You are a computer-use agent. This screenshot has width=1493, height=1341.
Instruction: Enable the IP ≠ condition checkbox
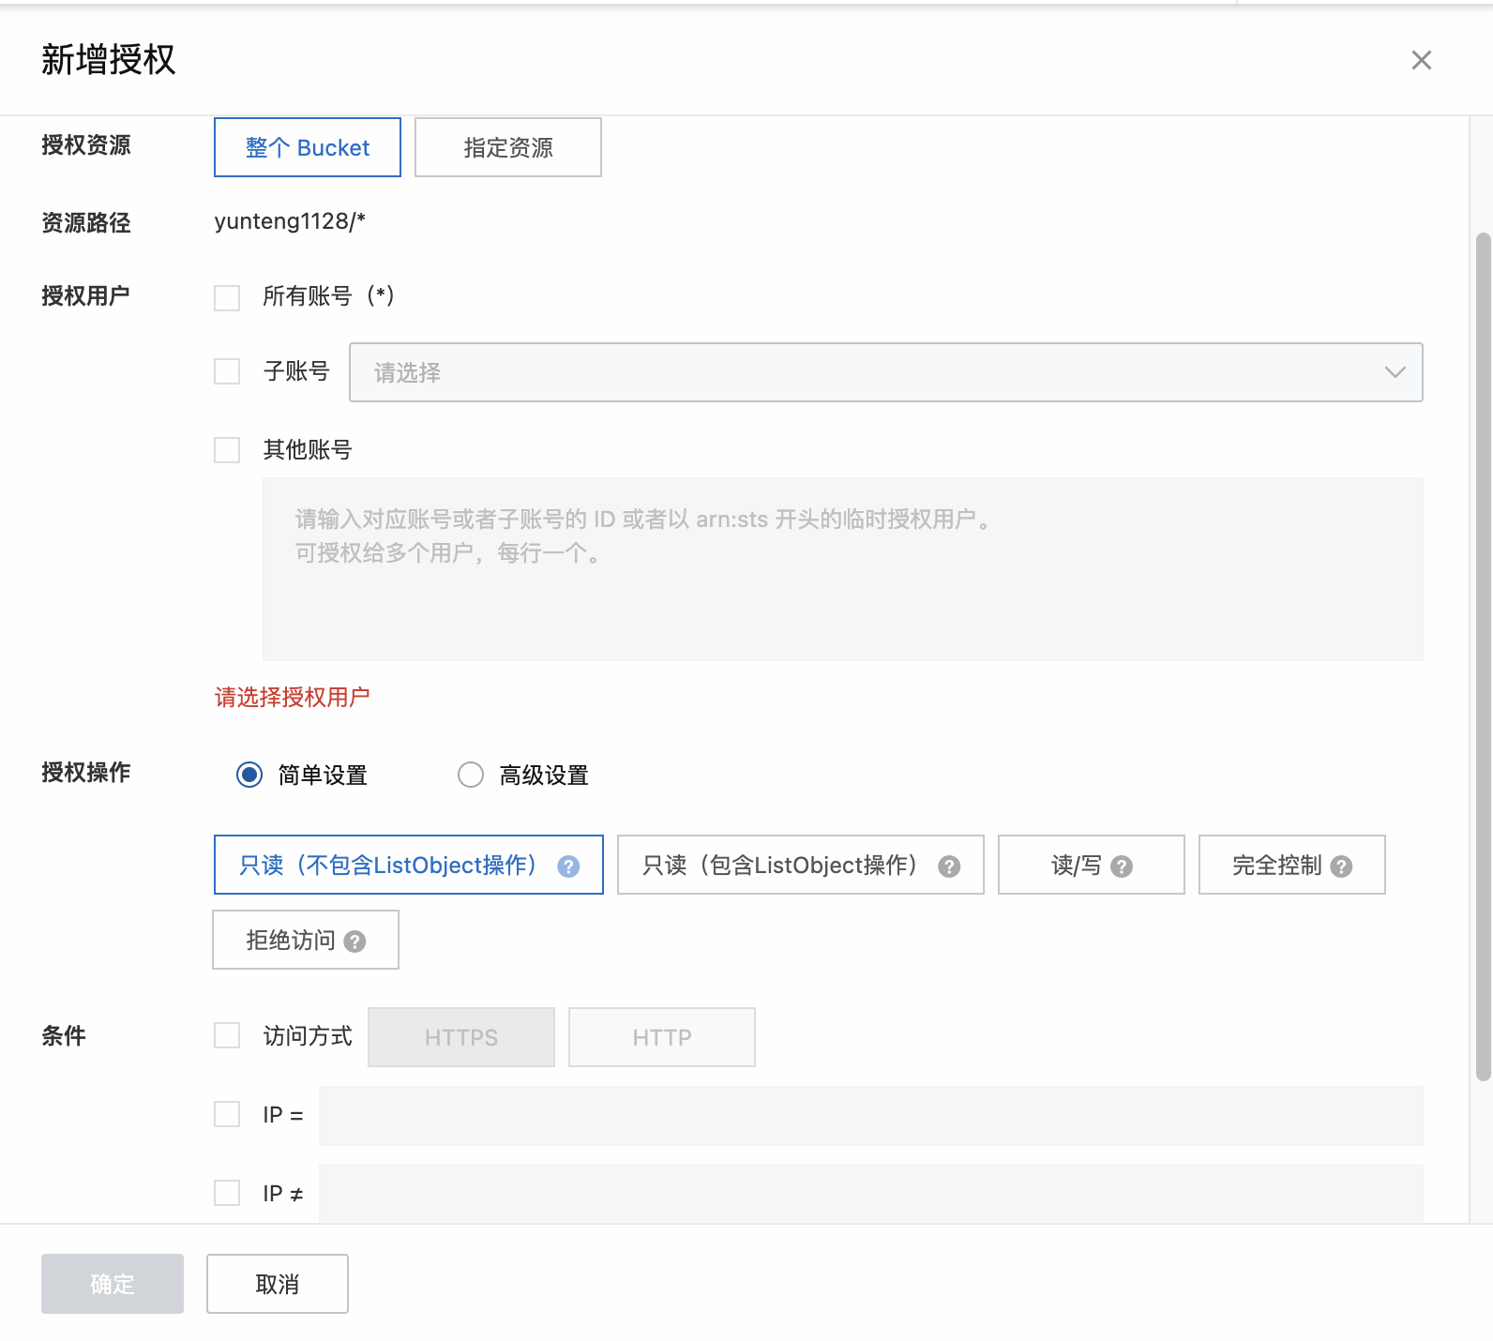coord(227,1193)
